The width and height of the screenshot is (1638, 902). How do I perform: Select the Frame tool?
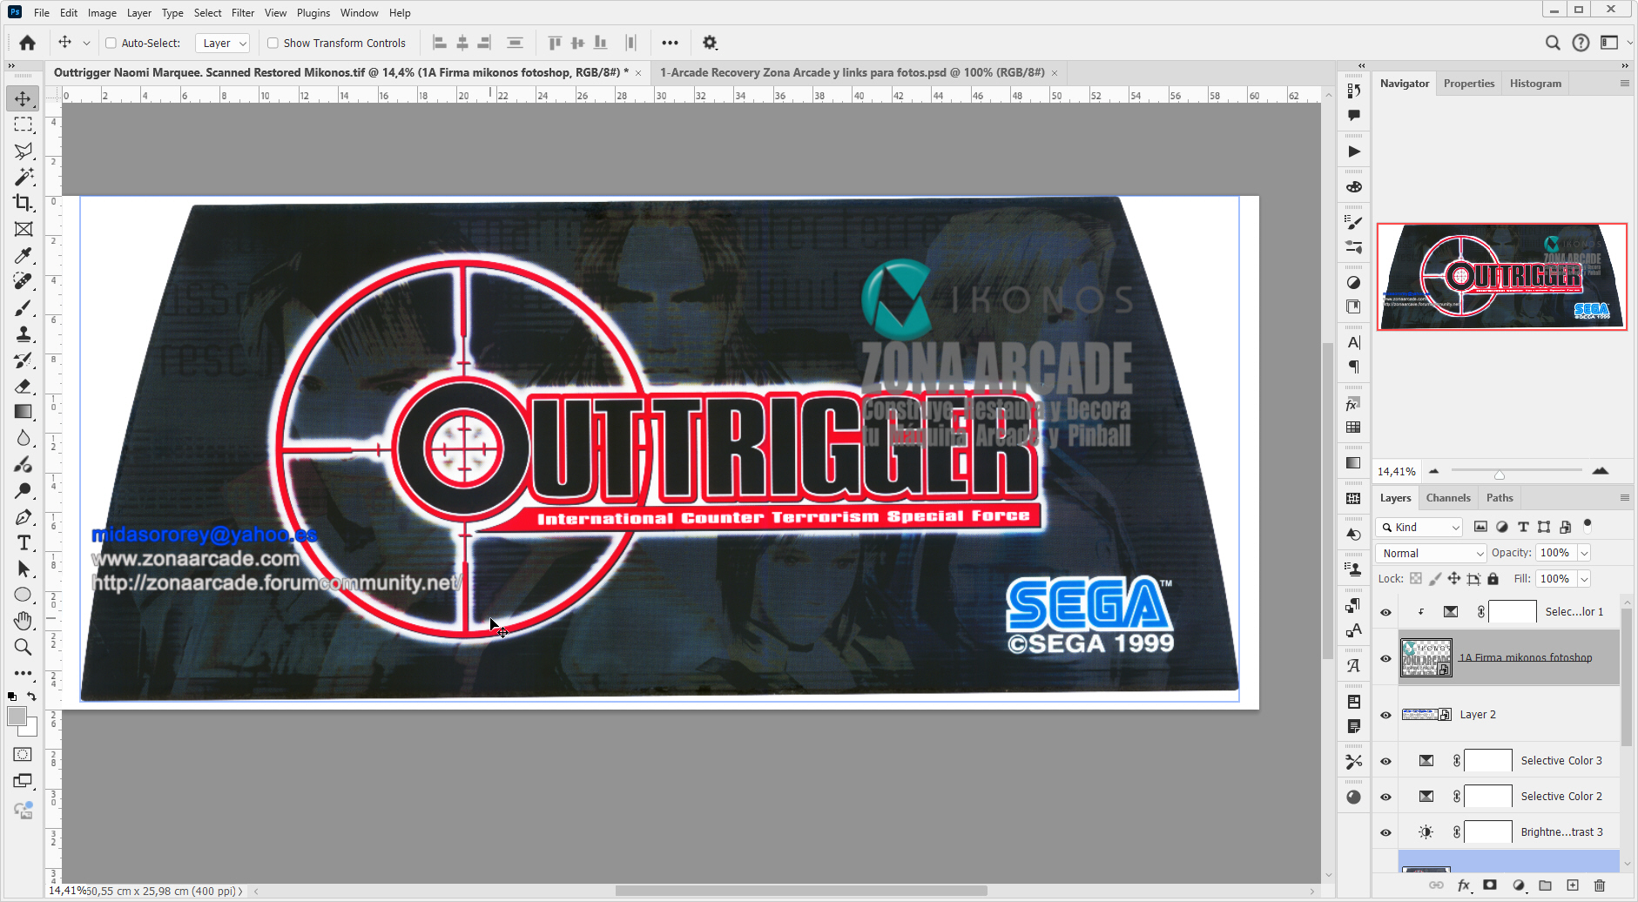pos(24,229)
